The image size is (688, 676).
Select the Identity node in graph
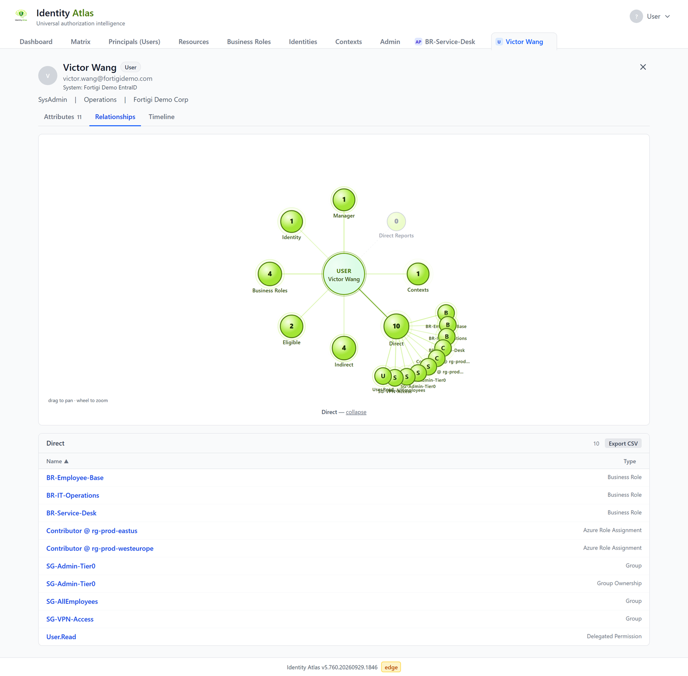point(291,221)
